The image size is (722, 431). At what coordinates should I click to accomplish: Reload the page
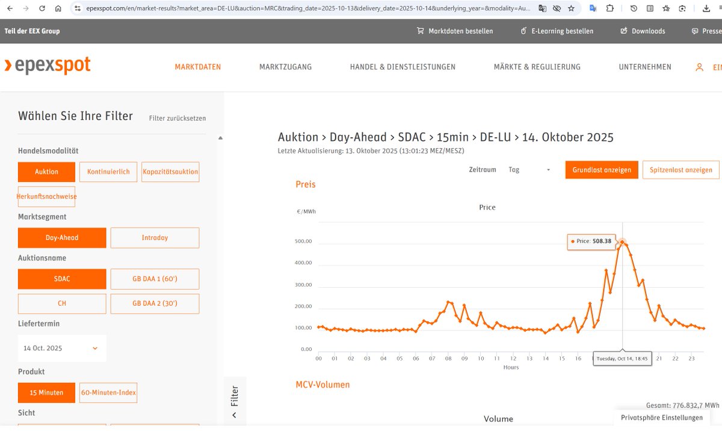[42, 8]
